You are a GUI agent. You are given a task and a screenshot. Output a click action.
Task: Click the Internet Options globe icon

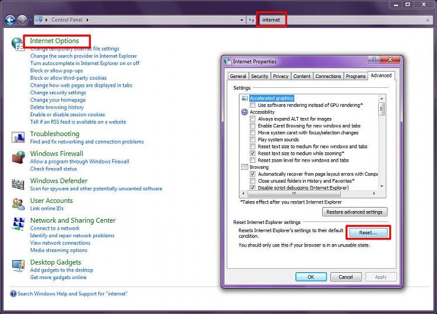click(17, 44)
